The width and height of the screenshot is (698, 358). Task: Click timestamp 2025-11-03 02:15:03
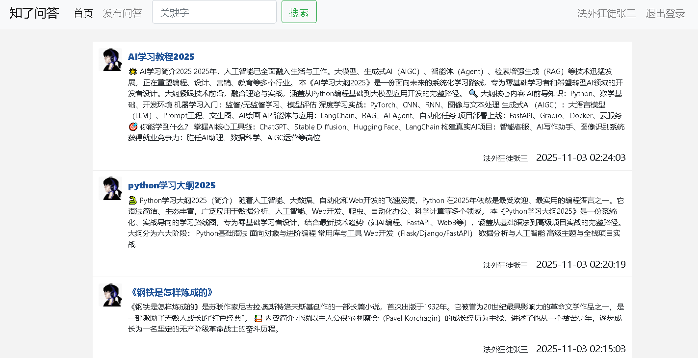pos(581,348)
